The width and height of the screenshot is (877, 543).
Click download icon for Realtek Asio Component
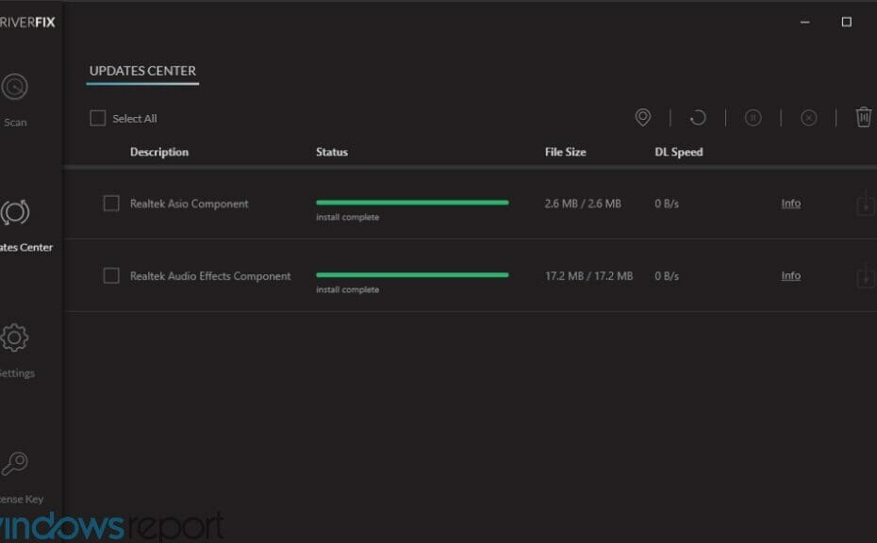866,204
